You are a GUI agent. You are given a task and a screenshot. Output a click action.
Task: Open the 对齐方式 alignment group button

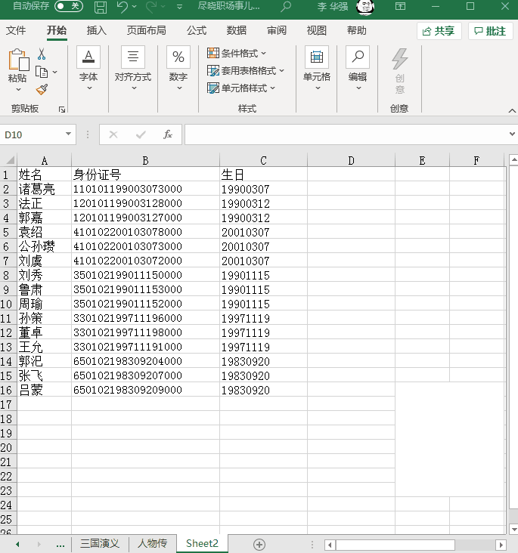coord(133,69)
